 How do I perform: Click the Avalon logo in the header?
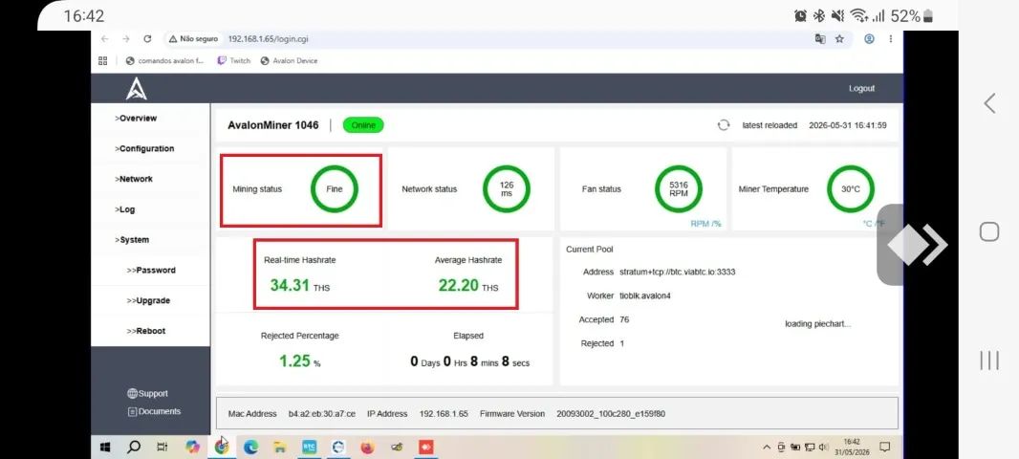pos(137,88)
